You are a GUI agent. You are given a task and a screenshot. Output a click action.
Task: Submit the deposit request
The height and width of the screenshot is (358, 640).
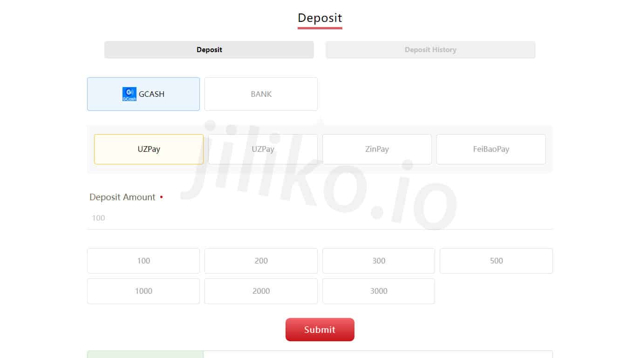pyautogui.click(x=320, y=330)
